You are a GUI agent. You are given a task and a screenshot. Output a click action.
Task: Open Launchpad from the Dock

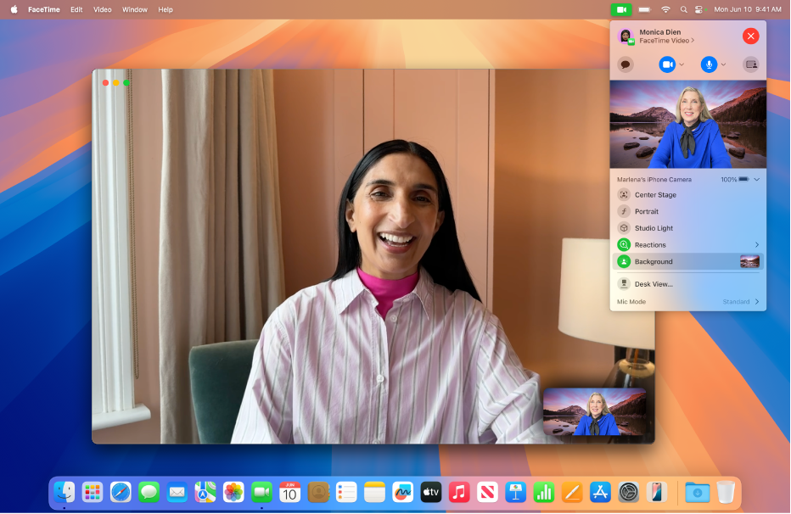click(93, 492)
